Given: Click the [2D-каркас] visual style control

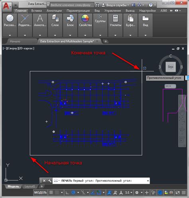Looking at the screenshot, I should (x=26, y=48).
